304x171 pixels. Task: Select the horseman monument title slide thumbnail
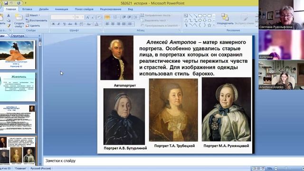click(x=18, y=55)
